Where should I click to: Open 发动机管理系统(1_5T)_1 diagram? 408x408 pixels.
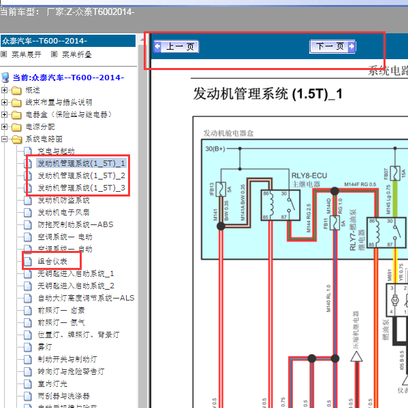[x=81, y=163]
